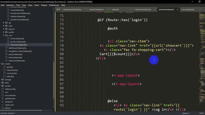Open script.blade.php in sidebar
This screenshot has height=115, width=205.
click(17, 10)
